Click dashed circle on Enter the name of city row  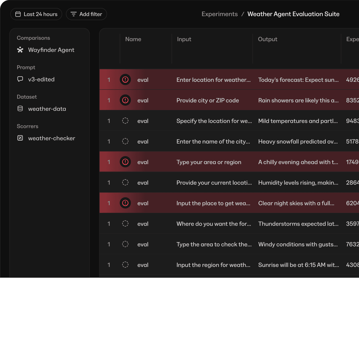pos(125,141)
